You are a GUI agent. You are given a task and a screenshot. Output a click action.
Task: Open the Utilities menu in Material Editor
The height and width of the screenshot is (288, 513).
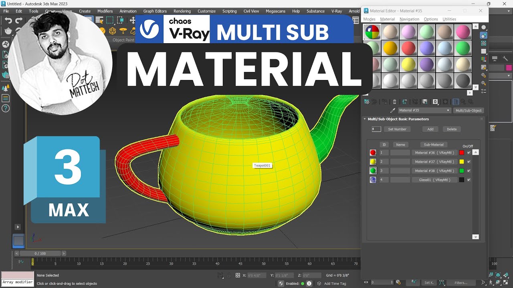[x=449, y=19]
